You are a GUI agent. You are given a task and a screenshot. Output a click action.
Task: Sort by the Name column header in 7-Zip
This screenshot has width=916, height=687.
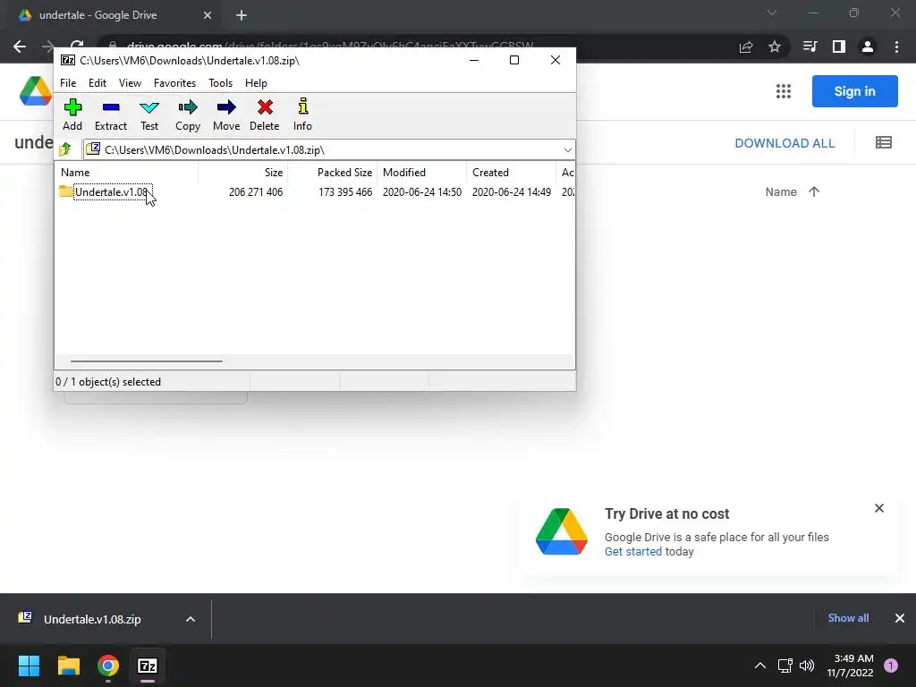click(126, 173)
